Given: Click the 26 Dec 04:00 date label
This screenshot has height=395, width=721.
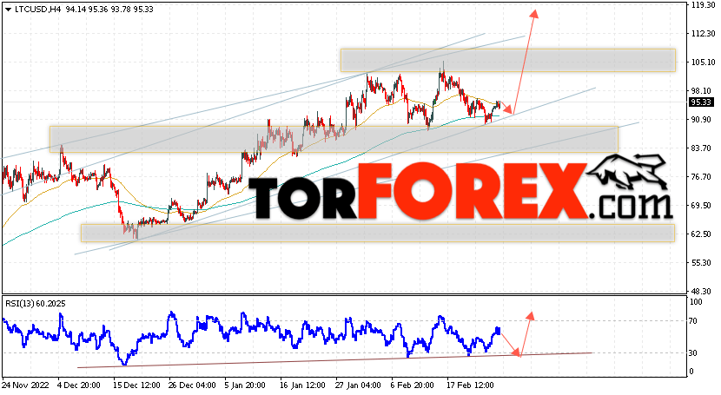Looking at the screenshot, I should coord(192,385).
